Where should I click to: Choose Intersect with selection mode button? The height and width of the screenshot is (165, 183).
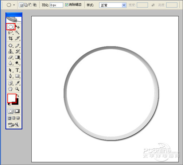point(35,5)
